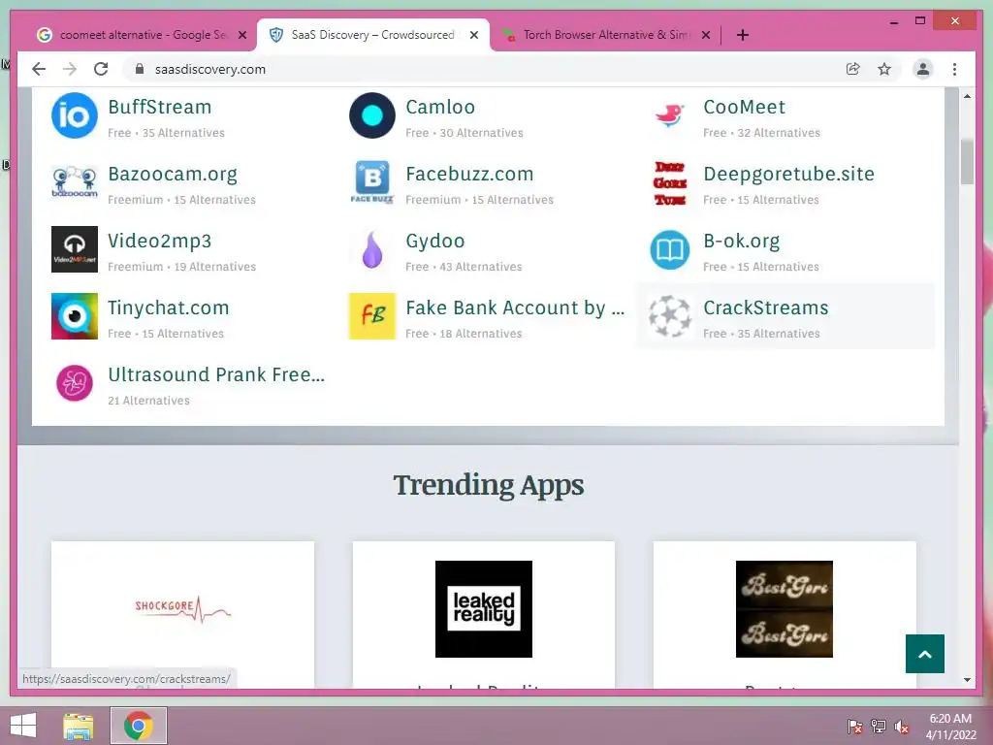
Task: Click the network status tray icon
Action: click(x=879, y=727)
